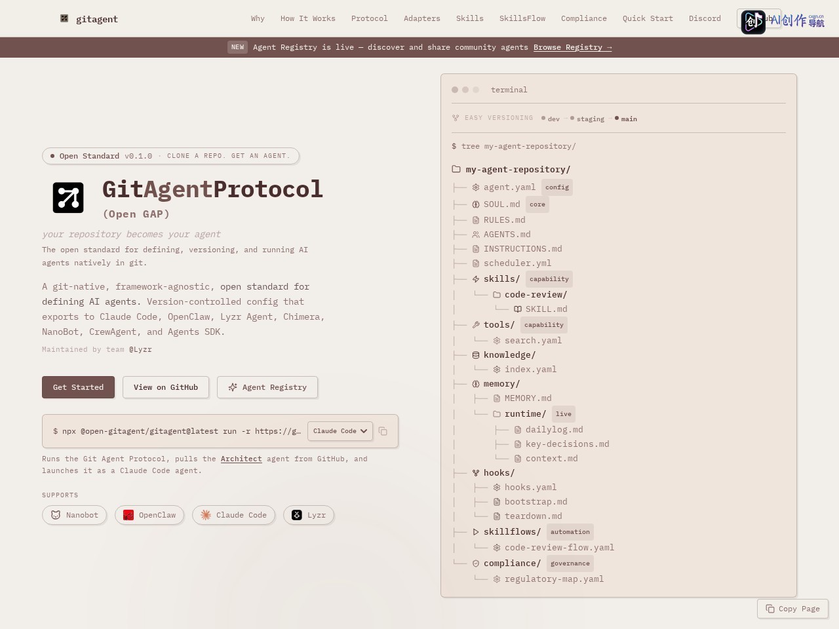Click the folder icon next to runtime/

click(x=497, y=414)
